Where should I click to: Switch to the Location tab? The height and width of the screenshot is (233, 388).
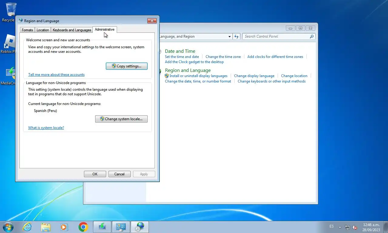click(x=43, y=30)
